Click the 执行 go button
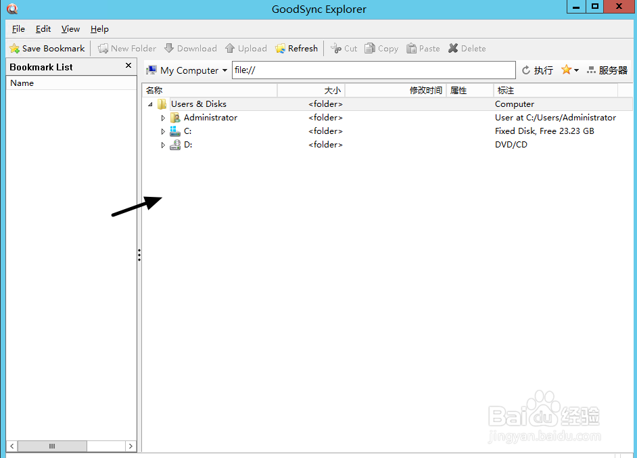This screenshot has height=458, width=637. pyautogui.click(x=538, y=70)
